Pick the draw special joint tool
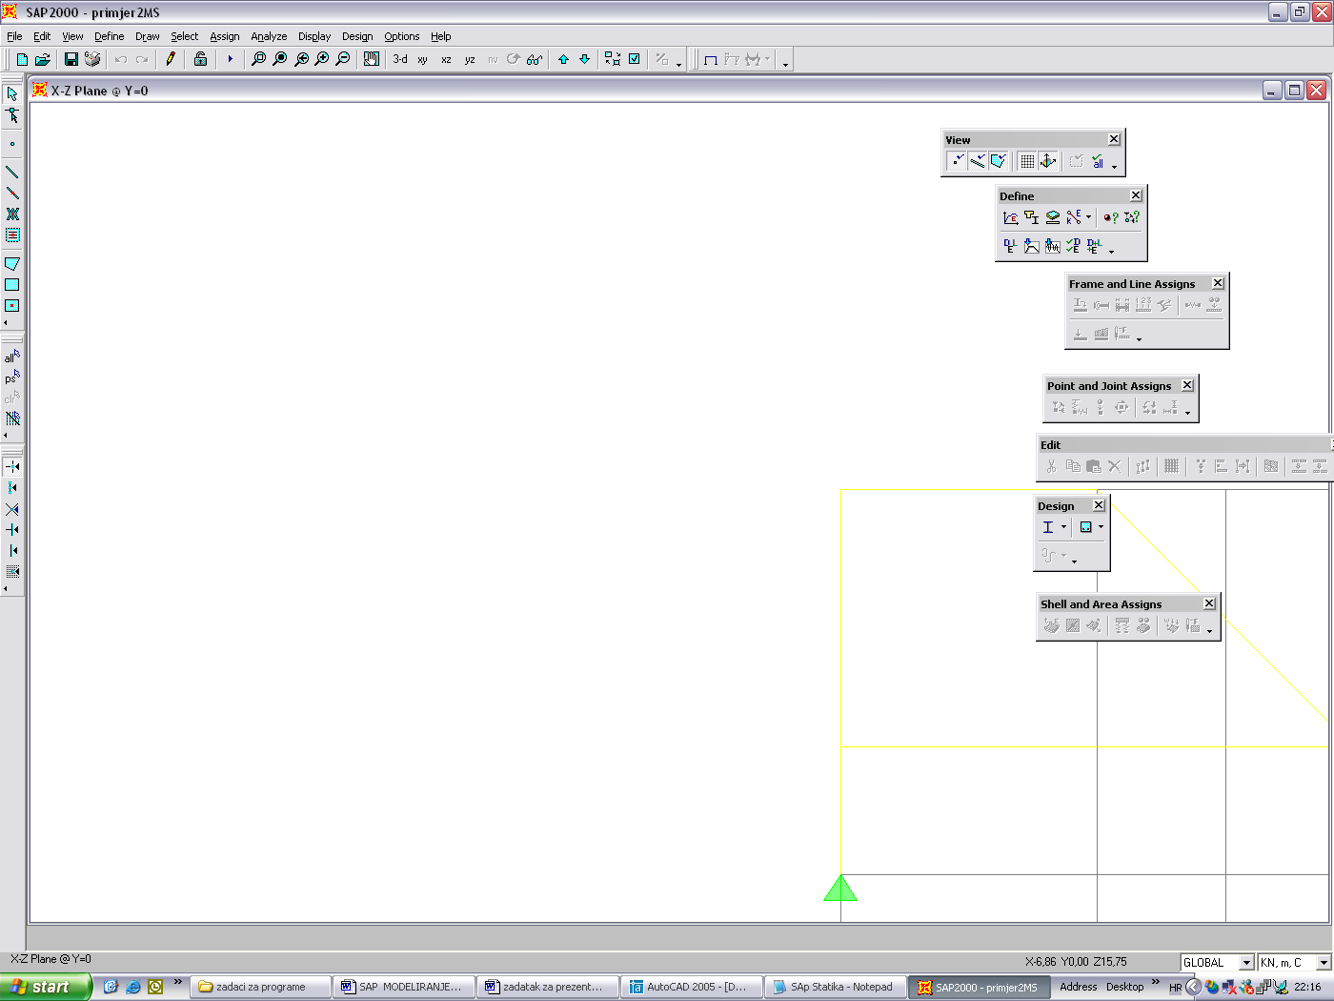 coord(12,144)
